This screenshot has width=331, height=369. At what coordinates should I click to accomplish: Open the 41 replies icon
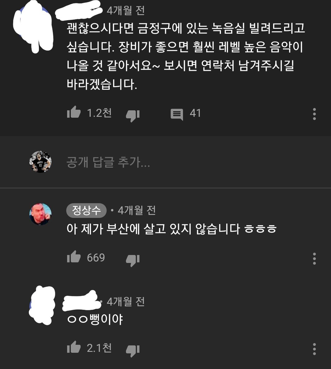click(x=177, y=115)
